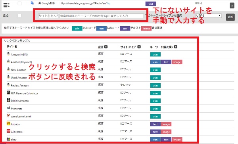Tick the checkbox in the 追加 row

(19, 15)
